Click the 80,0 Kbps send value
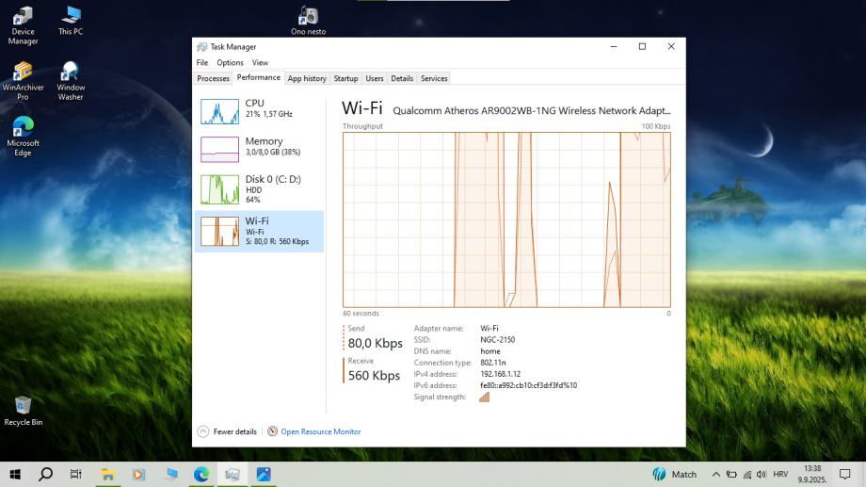The image size is (866, 487). point(376,343)
